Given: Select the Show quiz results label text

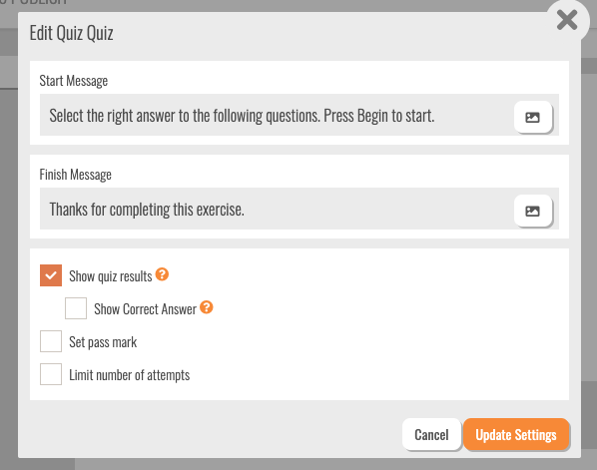Looking at the screenshot, I should [x=111, y=276].
